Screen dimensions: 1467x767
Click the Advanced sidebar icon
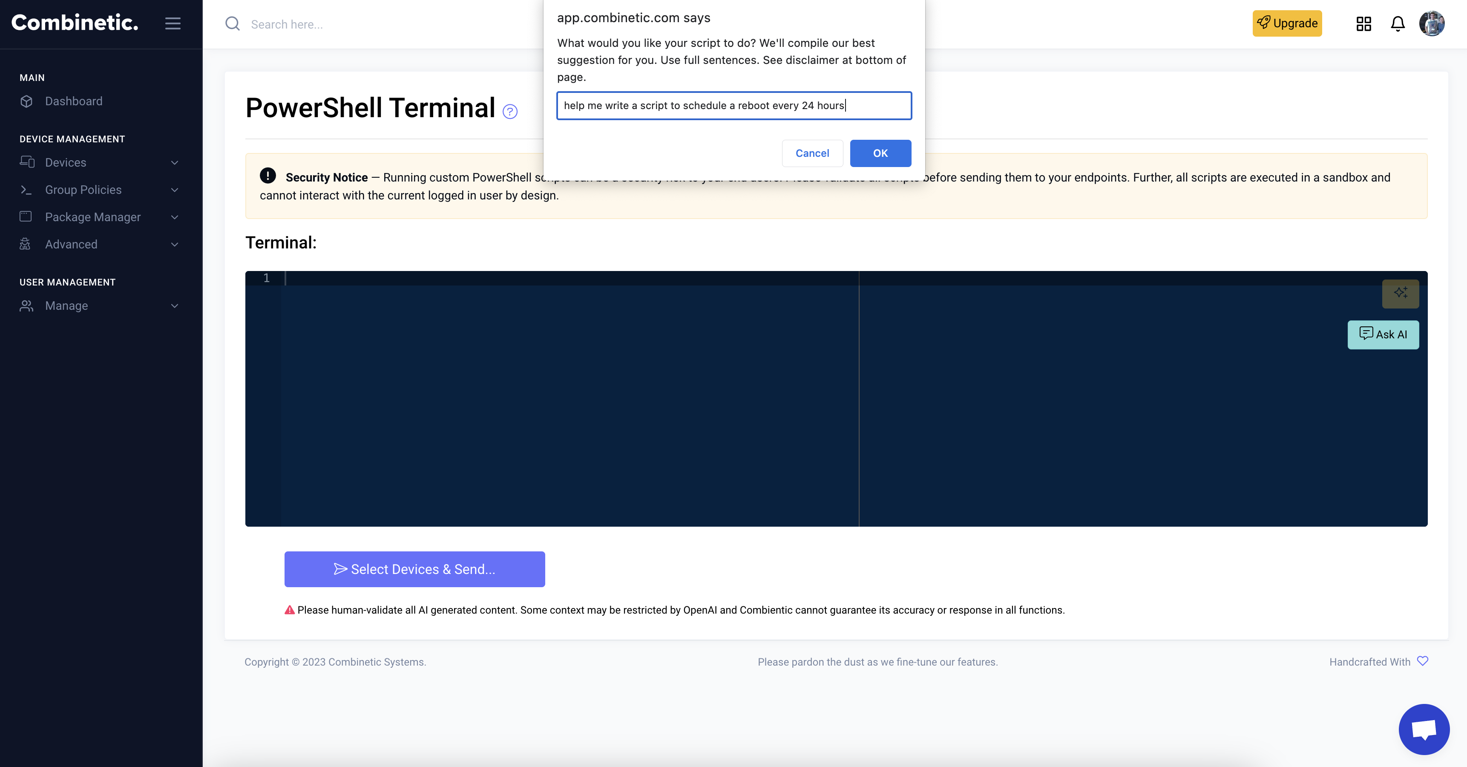tap(25, 244)
